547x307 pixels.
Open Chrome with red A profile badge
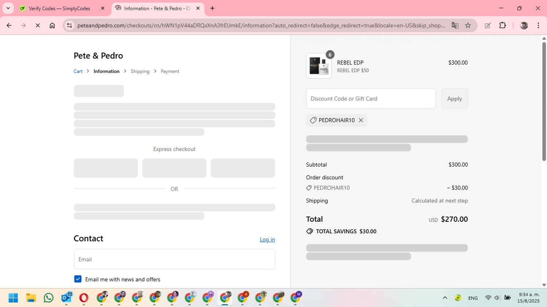point(243,298)
